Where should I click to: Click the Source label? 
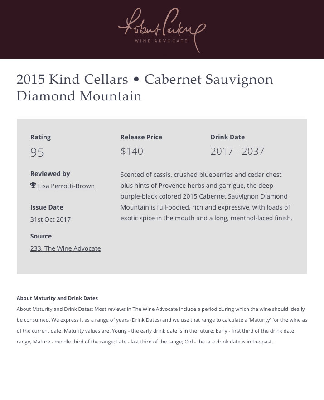tap(41, 236)
